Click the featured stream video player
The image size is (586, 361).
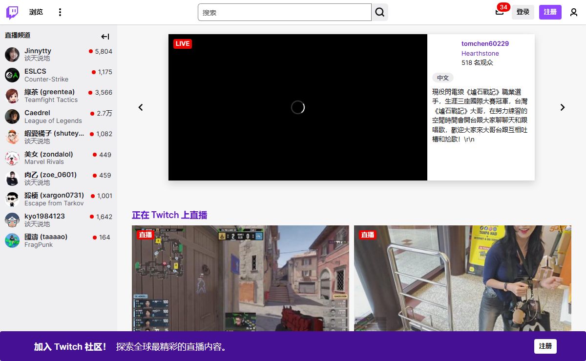[x=298, y=107]
